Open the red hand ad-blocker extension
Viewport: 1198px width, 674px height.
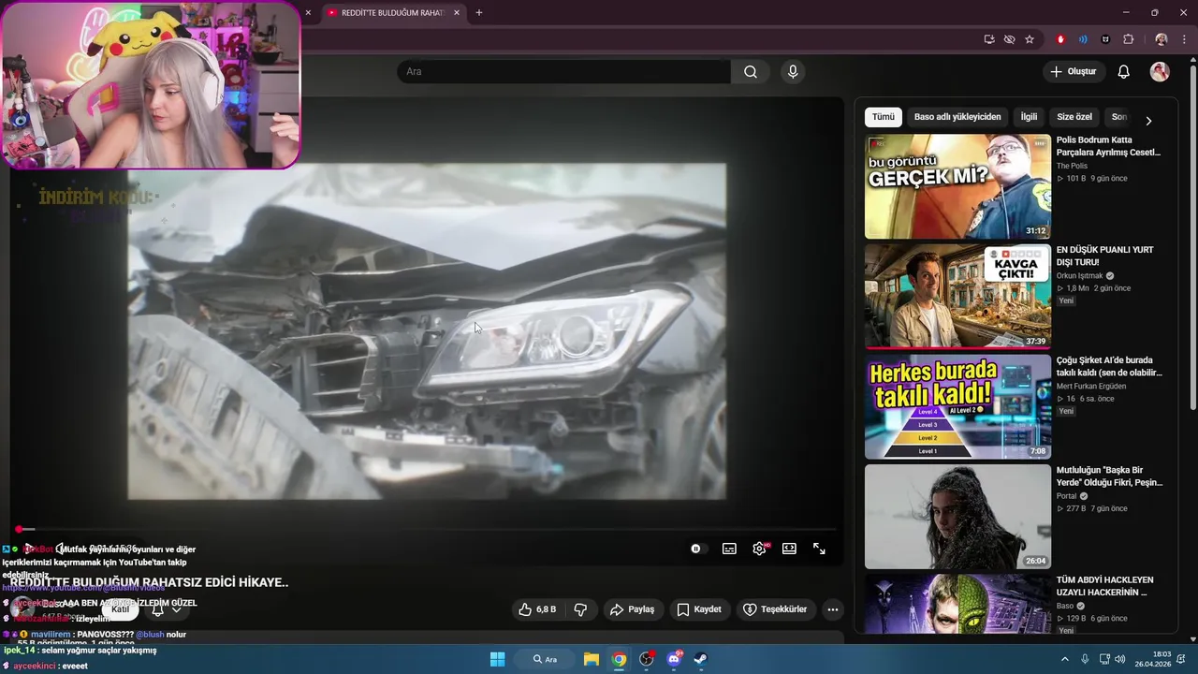point(1060,39)
